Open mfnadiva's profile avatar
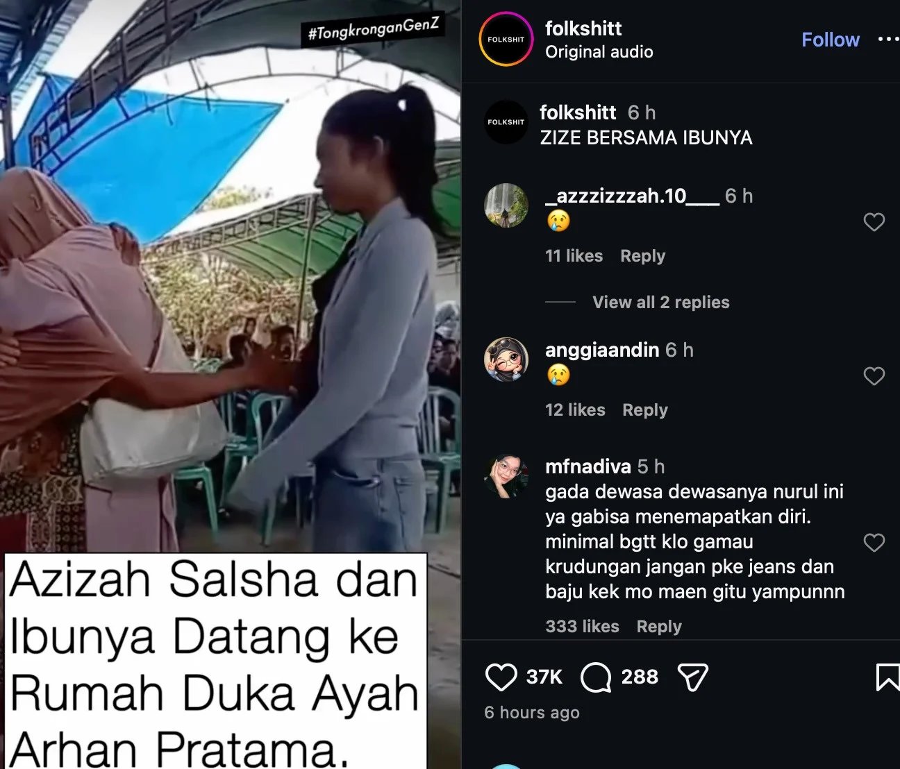 tap(506, 477)
